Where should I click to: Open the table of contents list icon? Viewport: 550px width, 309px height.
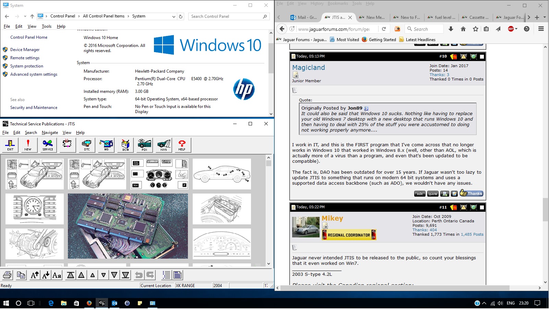click(x=167, y=275)
